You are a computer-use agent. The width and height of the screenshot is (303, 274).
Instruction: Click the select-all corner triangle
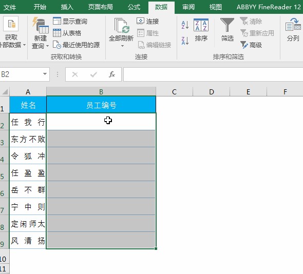[x=5, y=91]
